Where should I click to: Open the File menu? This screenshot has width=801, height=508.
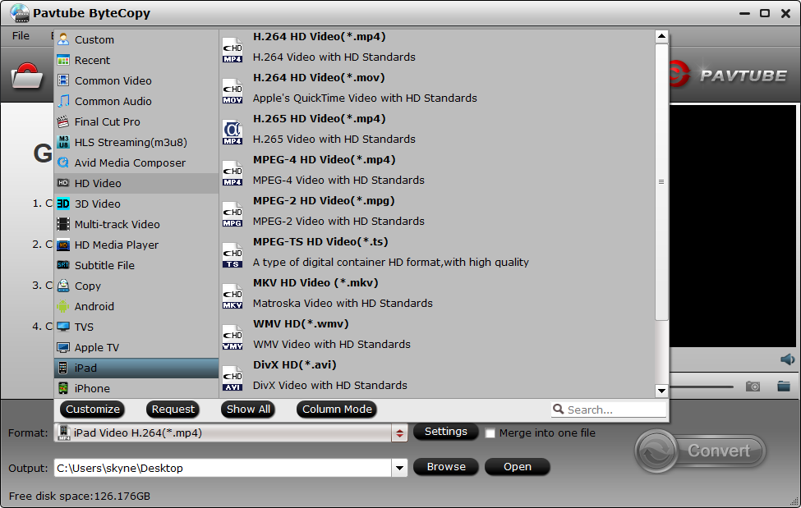(x=21, y=36)
